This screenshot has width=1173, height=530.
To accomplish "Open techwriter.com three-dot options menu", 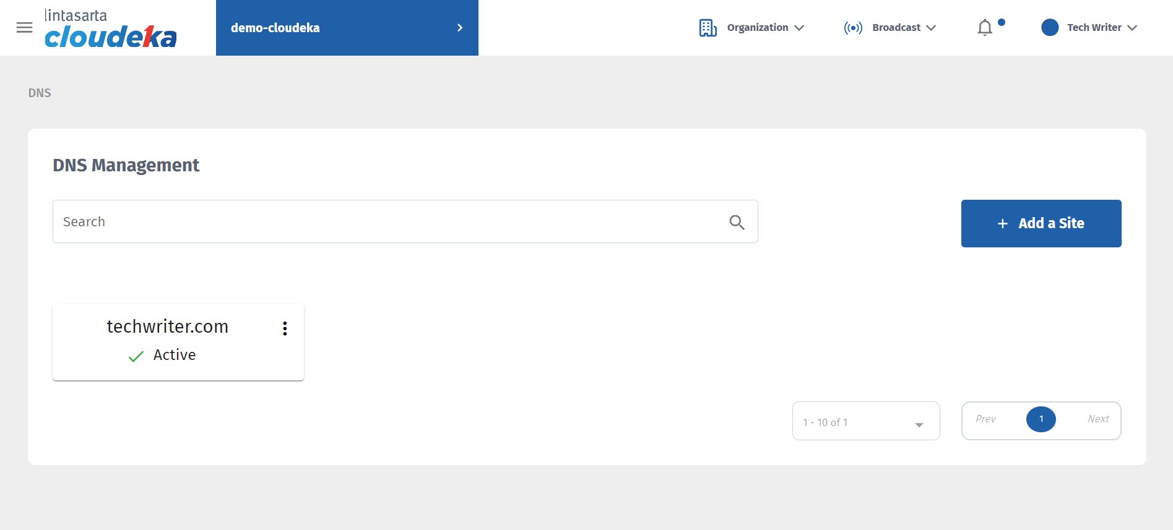I will 285,328.
